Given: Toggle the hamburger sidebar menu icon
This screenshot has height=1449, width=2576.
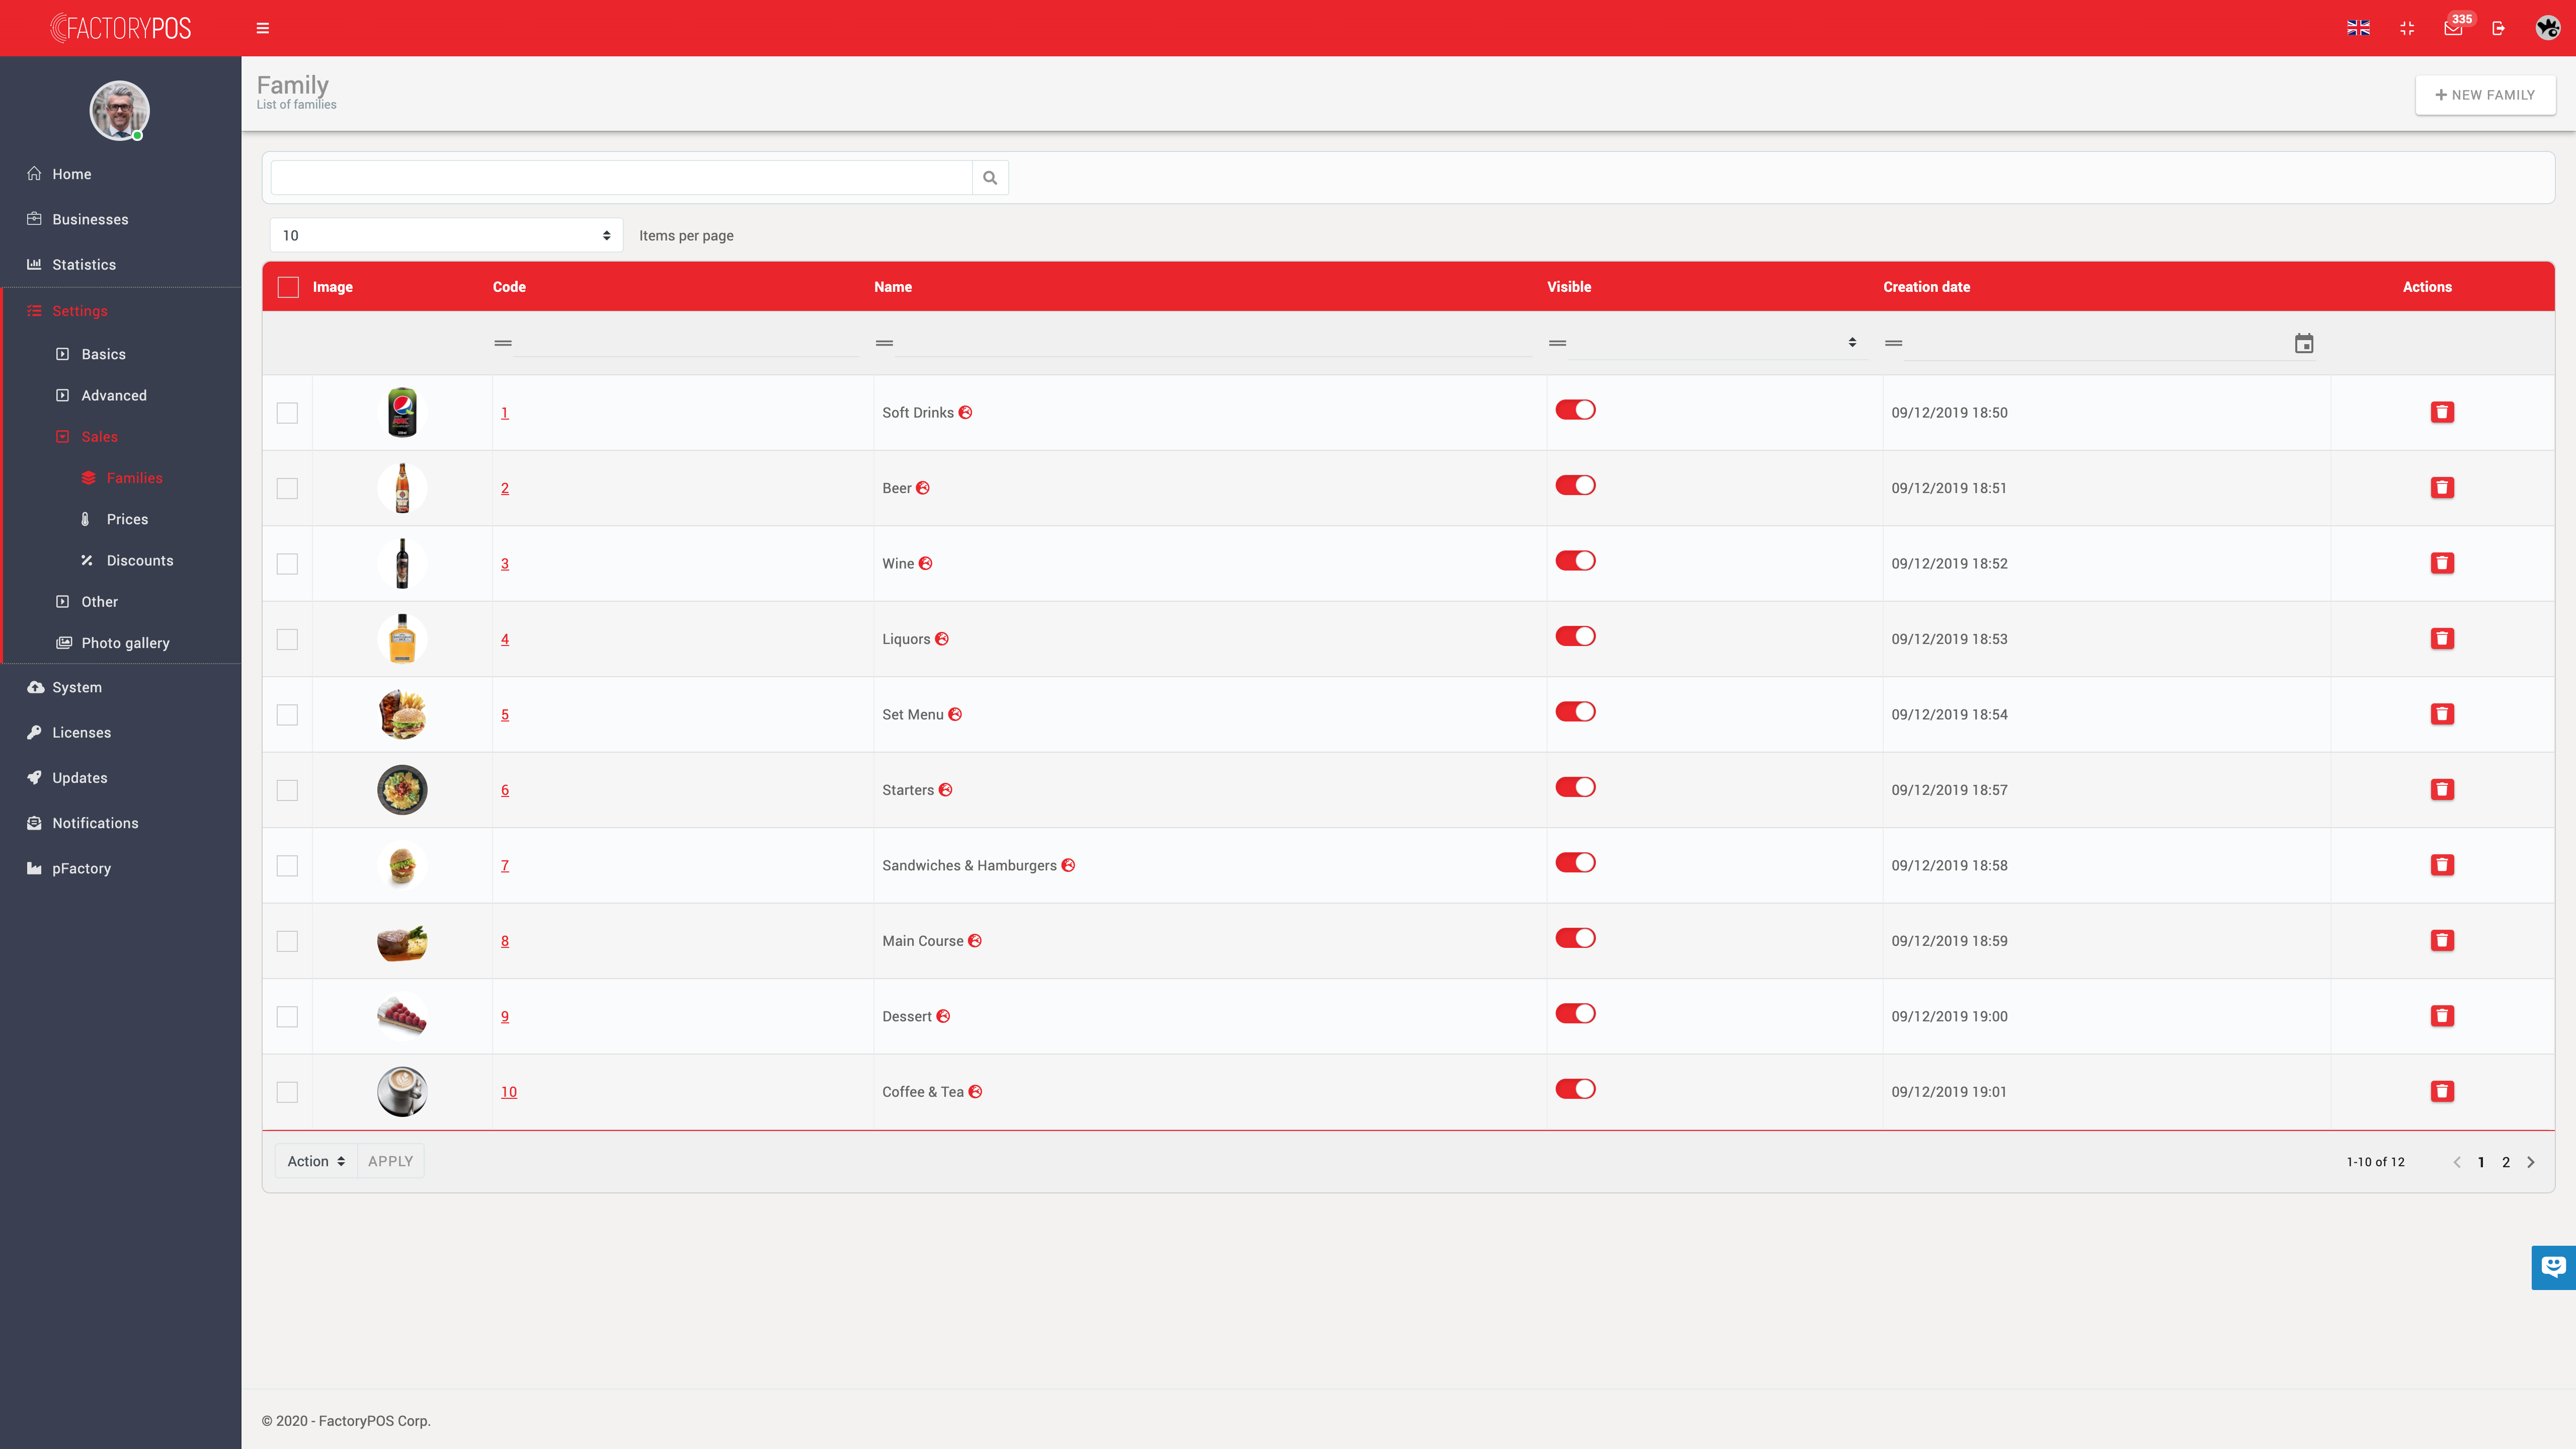Looking at the screenshot, I should point(263,28).
